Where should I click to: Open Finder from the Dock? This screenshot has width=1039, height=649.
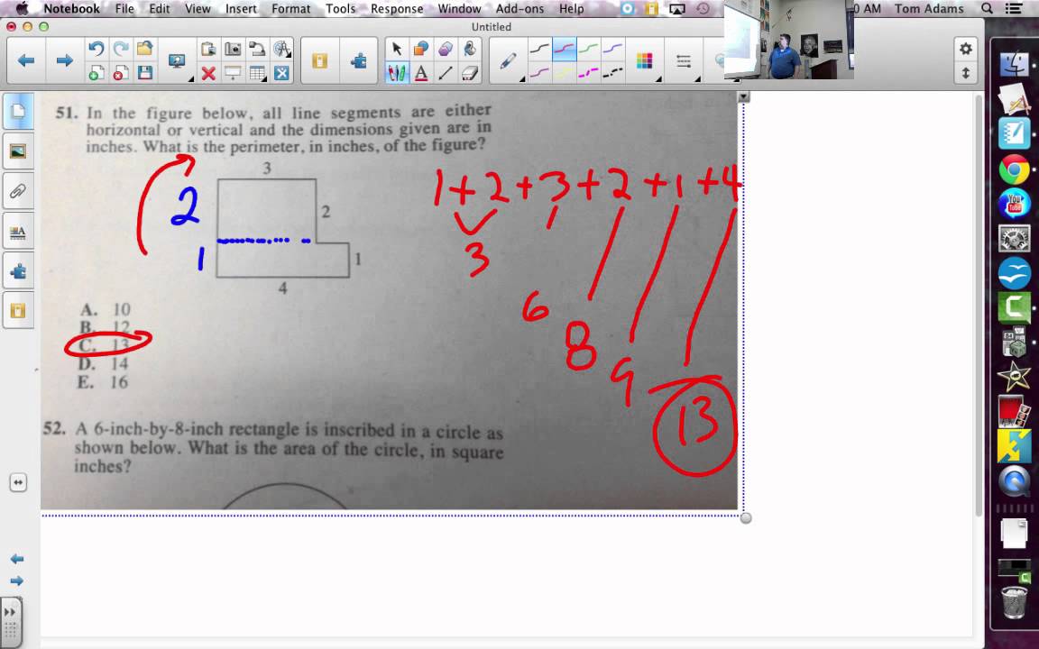coord(1014,65)
